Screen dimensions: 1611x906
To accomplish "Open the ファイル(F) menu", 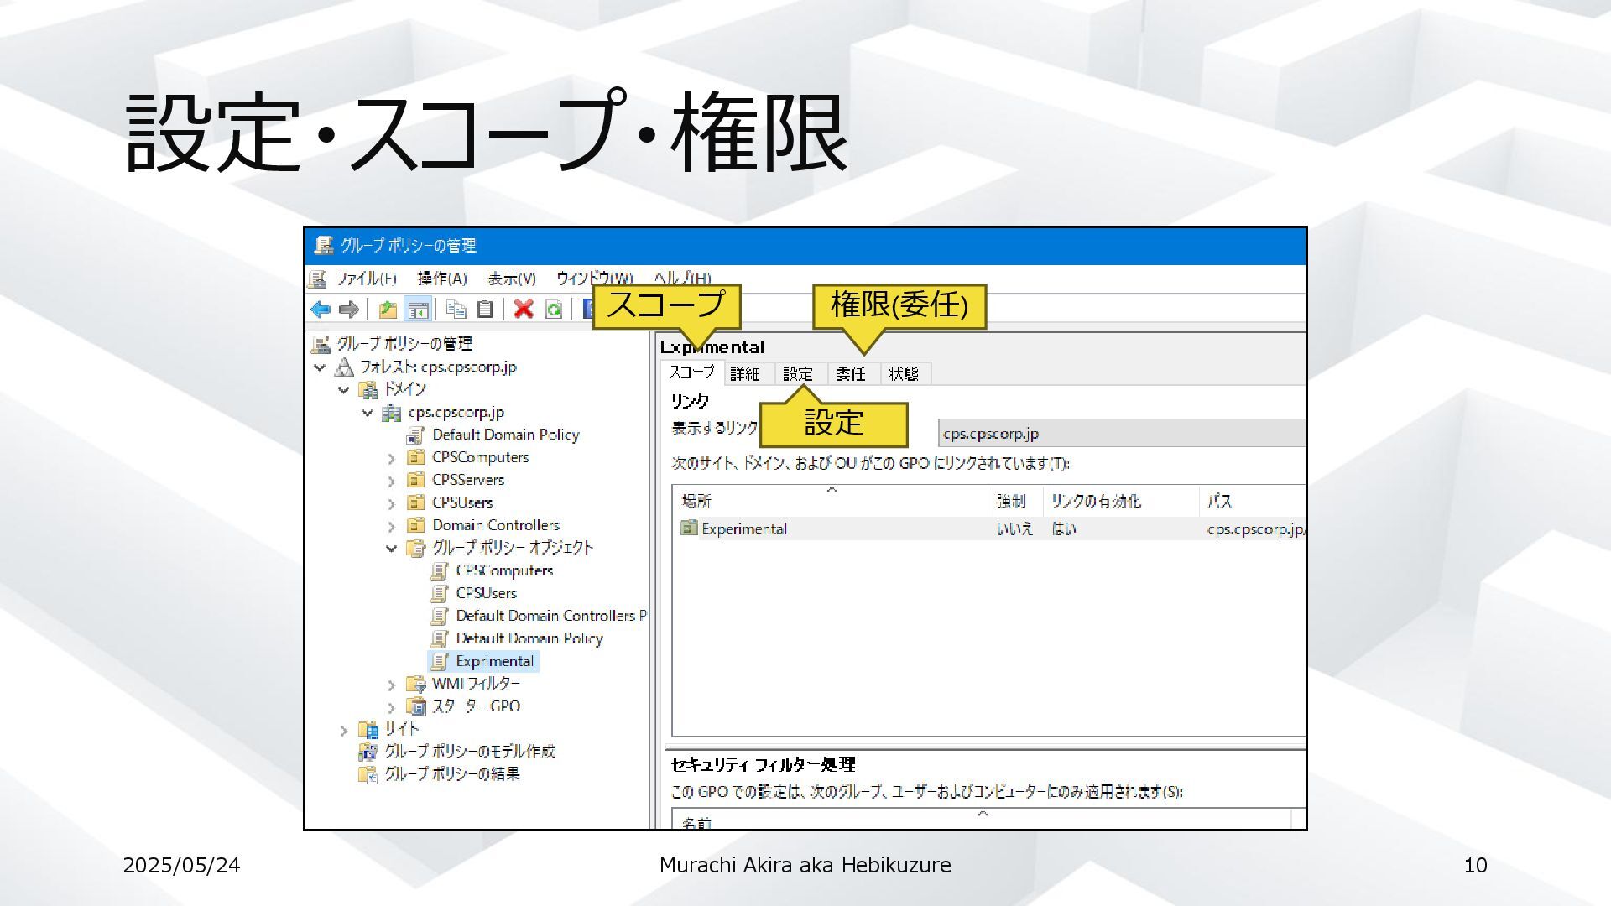I will point(366,279).
